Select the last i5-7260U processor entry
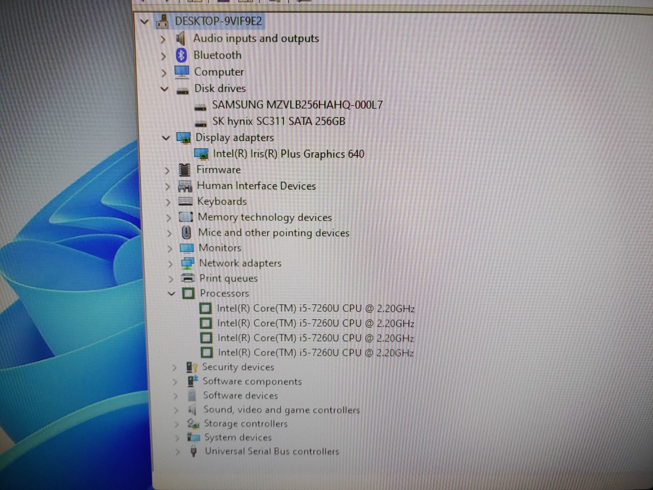Viewport: 653px width, 490px height. (316, 353)
